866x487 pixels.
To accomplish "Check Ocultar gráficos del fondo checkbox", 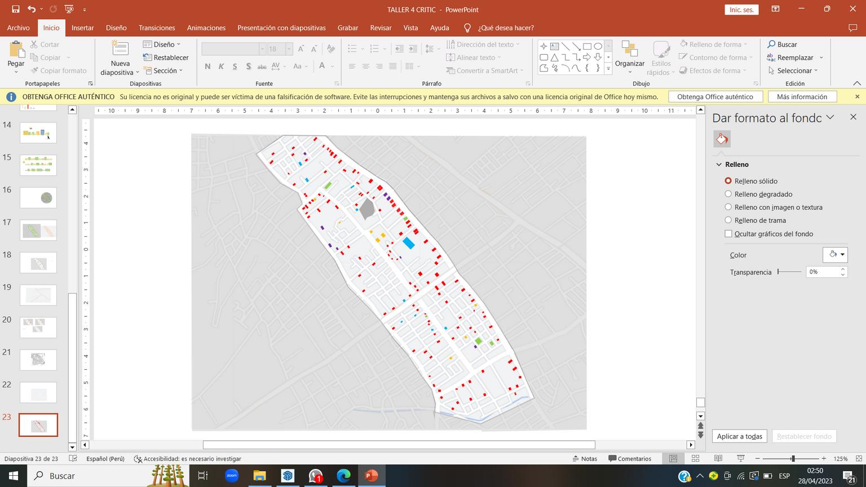I will [728, 233].
